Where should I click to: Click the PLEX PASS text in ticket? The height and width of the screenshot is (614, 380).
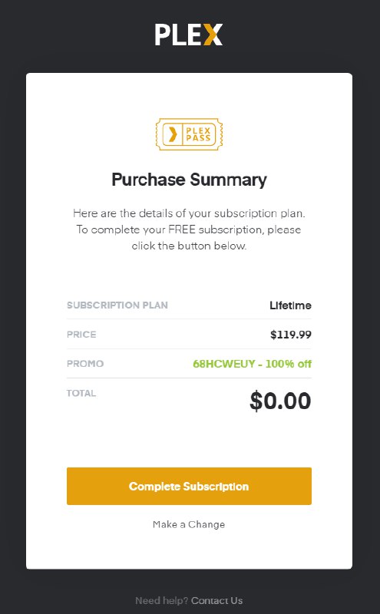click(x=198, y=134)
